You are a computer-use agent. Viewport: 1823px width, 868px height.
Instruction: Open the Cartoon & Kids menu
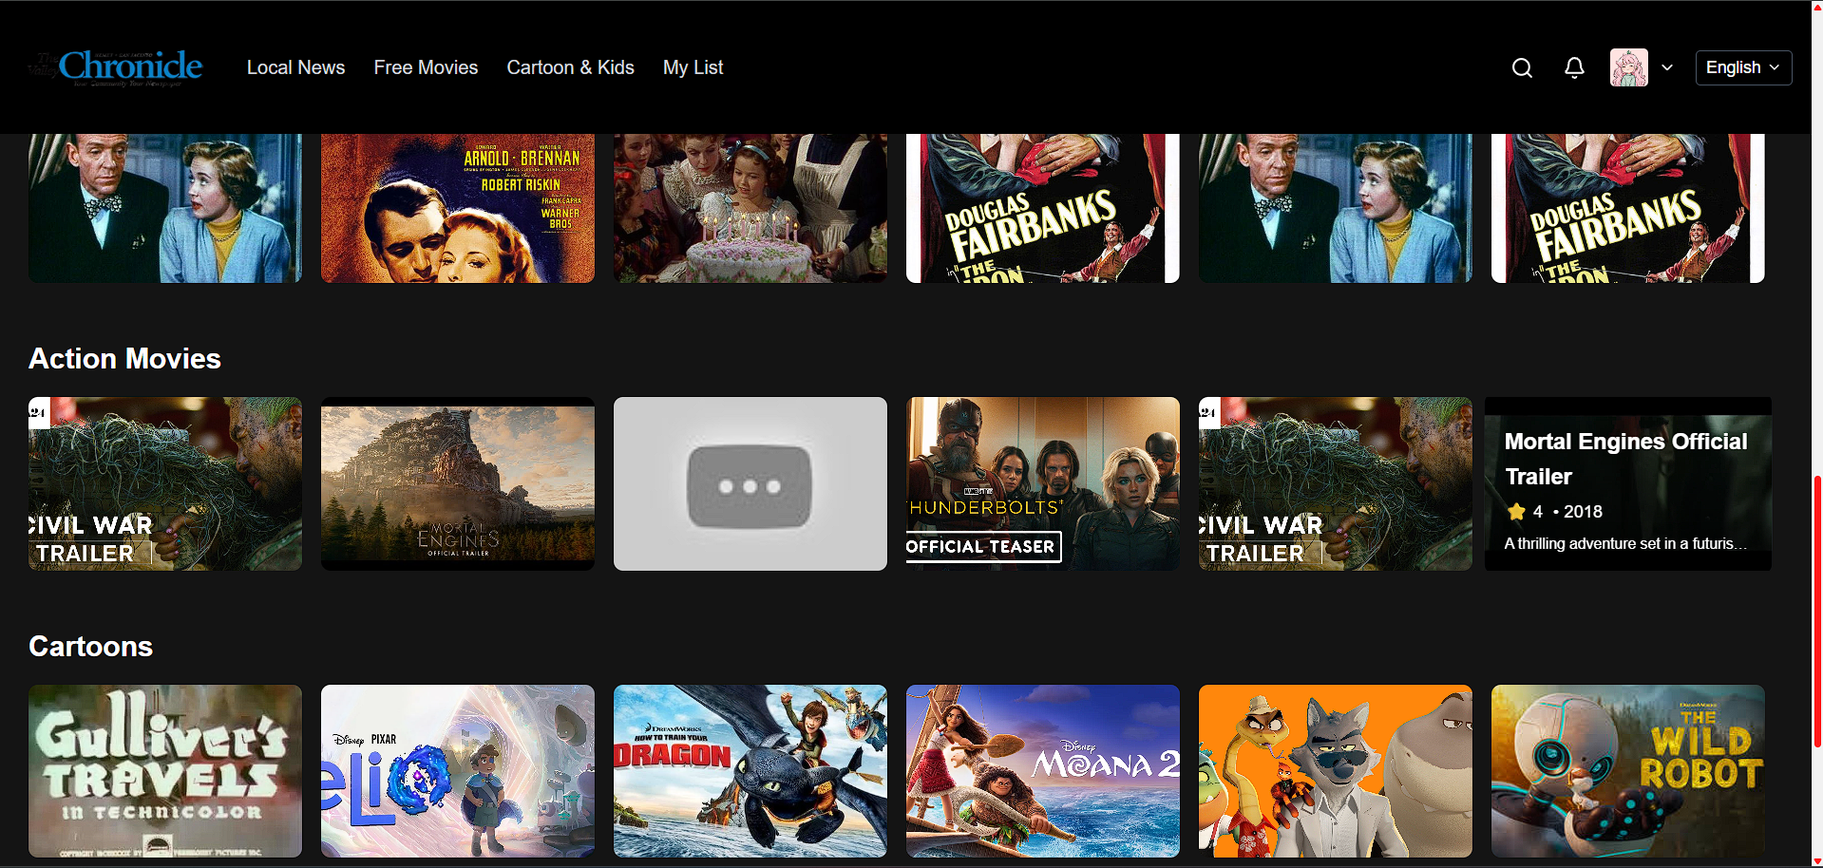(x=570, y=68)
